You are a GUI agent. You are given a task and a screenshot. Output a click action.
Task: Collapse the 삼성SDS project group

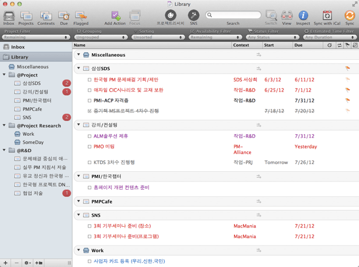[x=78, y=69]
